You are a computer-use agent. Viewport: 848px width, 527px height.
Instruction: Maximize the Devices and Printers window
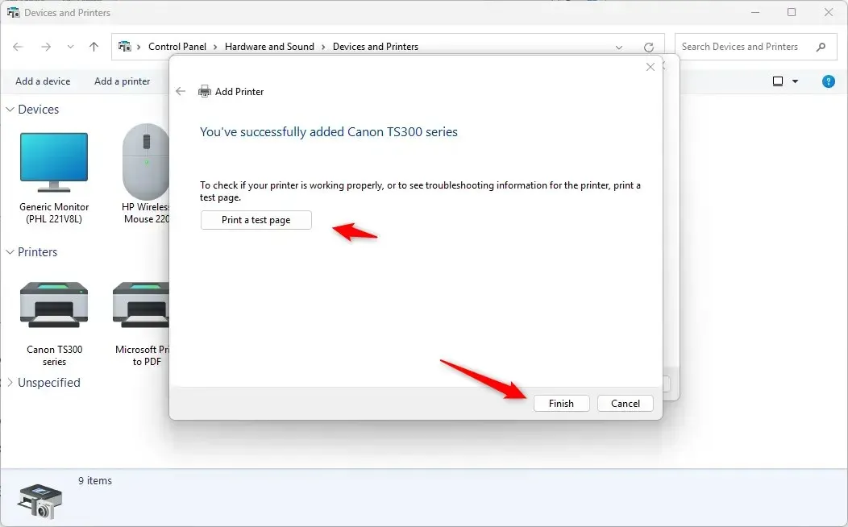(792, 12)
